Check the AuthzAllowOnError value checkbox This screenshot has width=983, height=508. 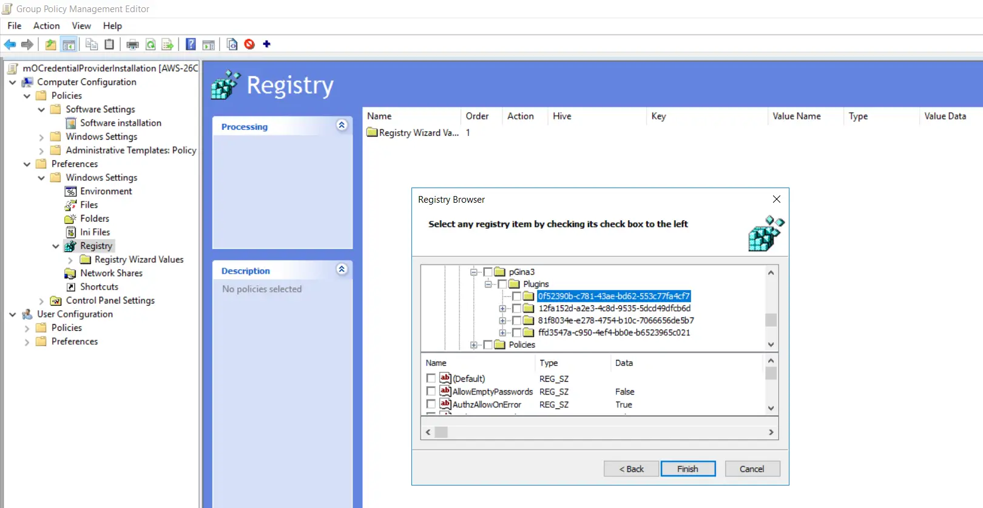pos(431,404)
